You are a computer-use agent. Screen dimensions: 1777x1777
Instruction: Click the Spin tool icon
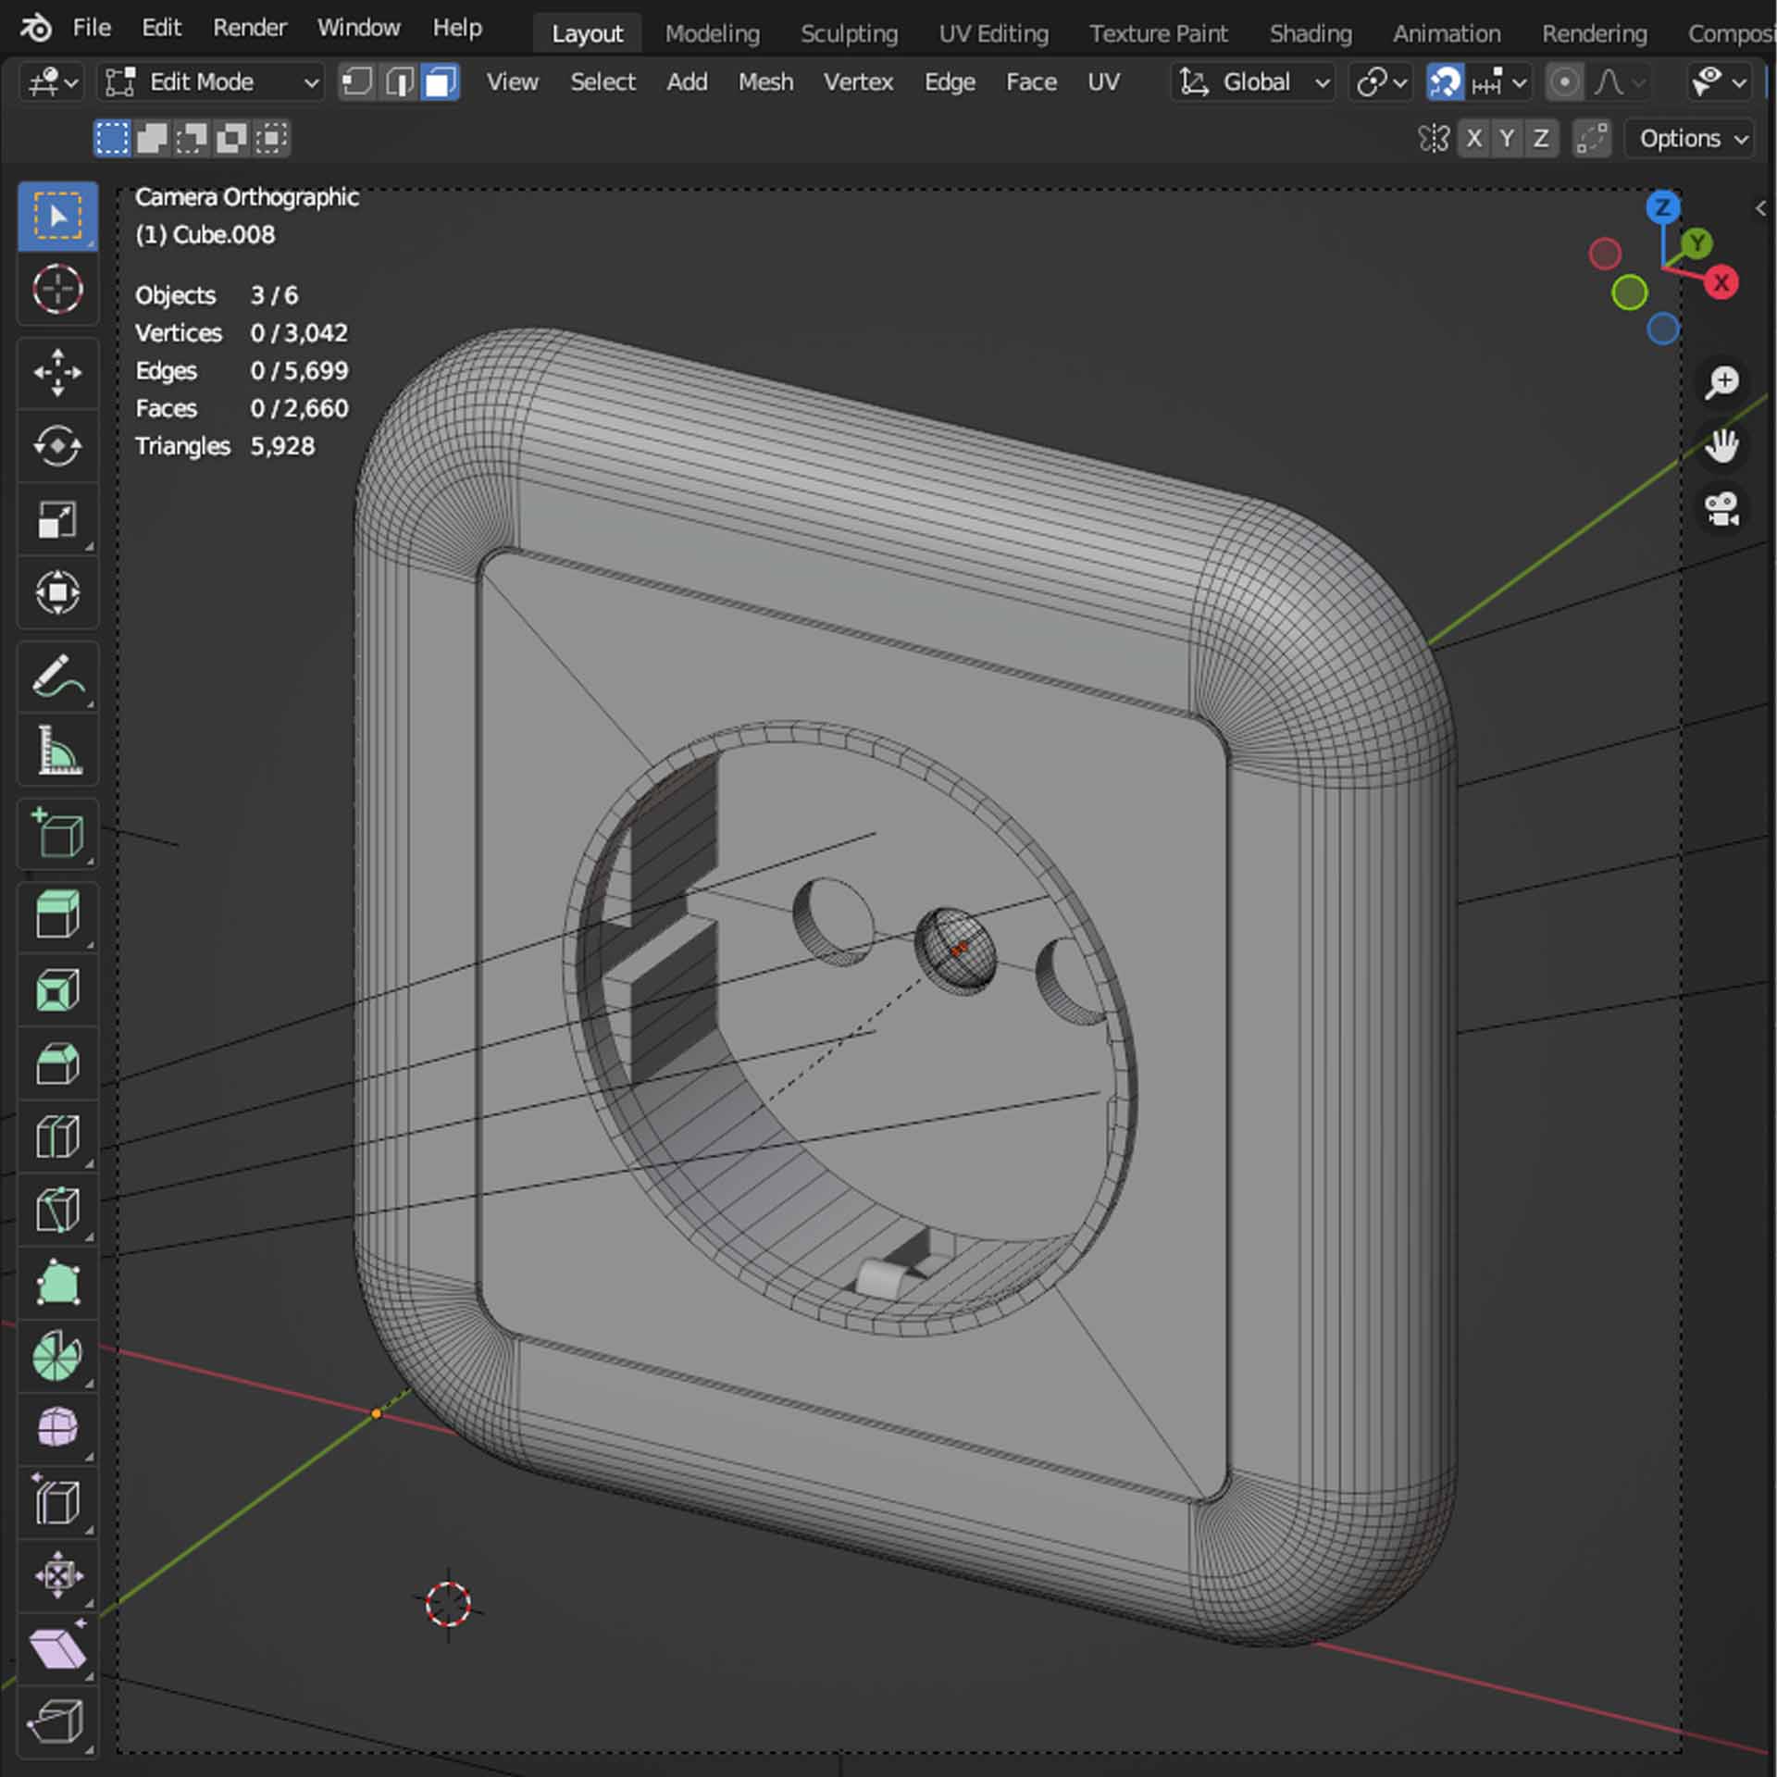[x=57, y=1357]
